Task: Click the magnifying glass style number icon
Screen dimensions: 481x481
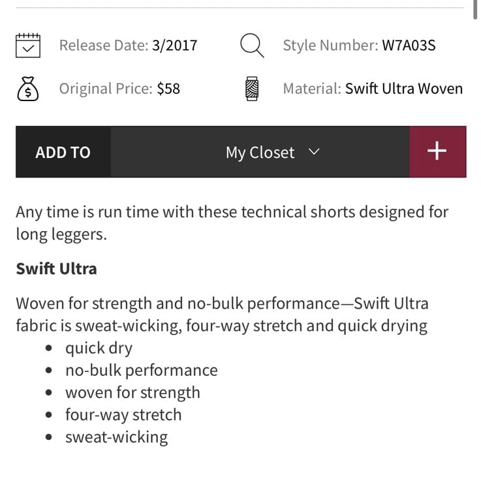Action: click(252, 46)
